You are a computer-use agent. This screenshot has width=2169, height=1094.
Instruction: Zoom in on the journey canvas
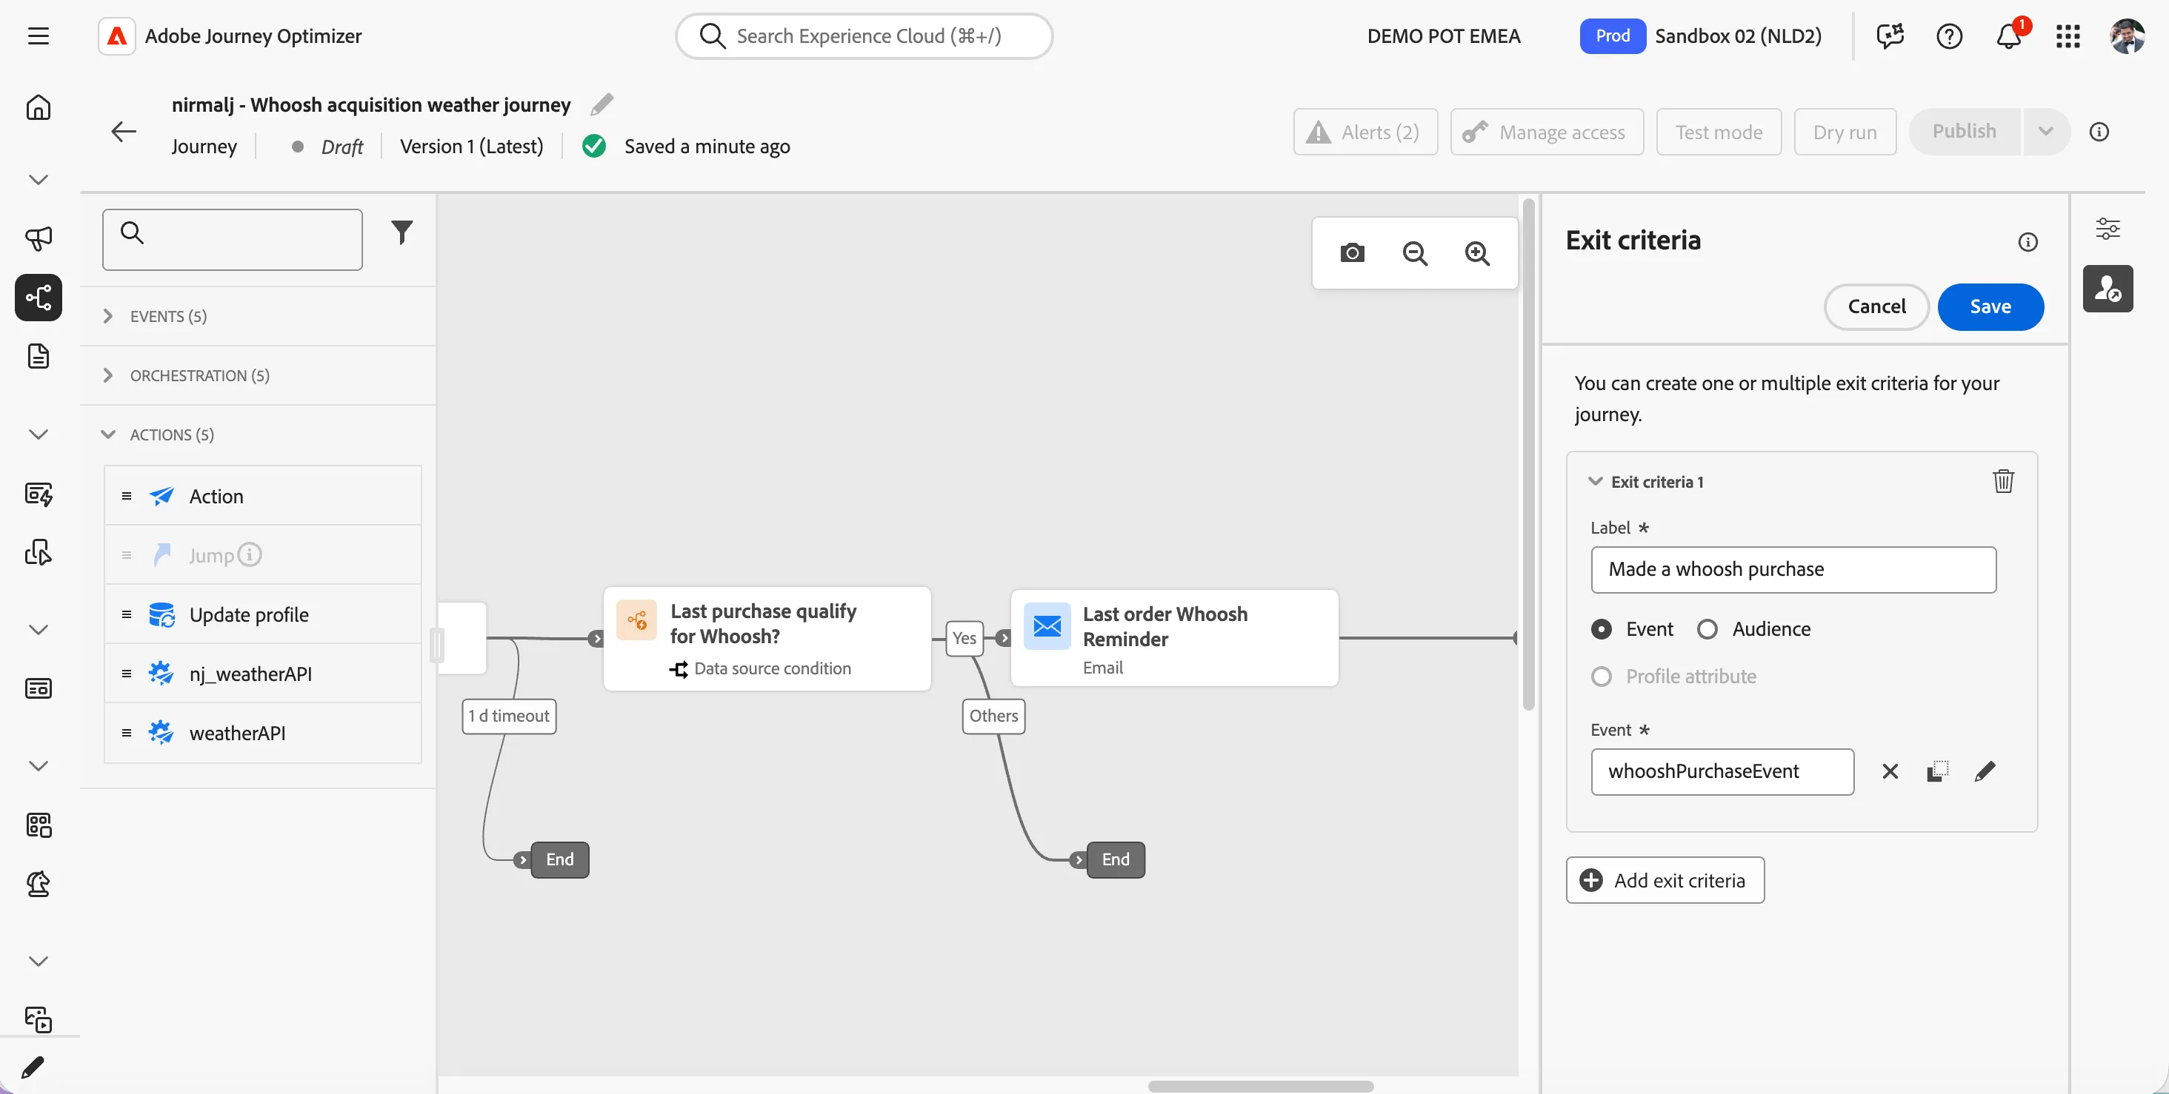1477,253
